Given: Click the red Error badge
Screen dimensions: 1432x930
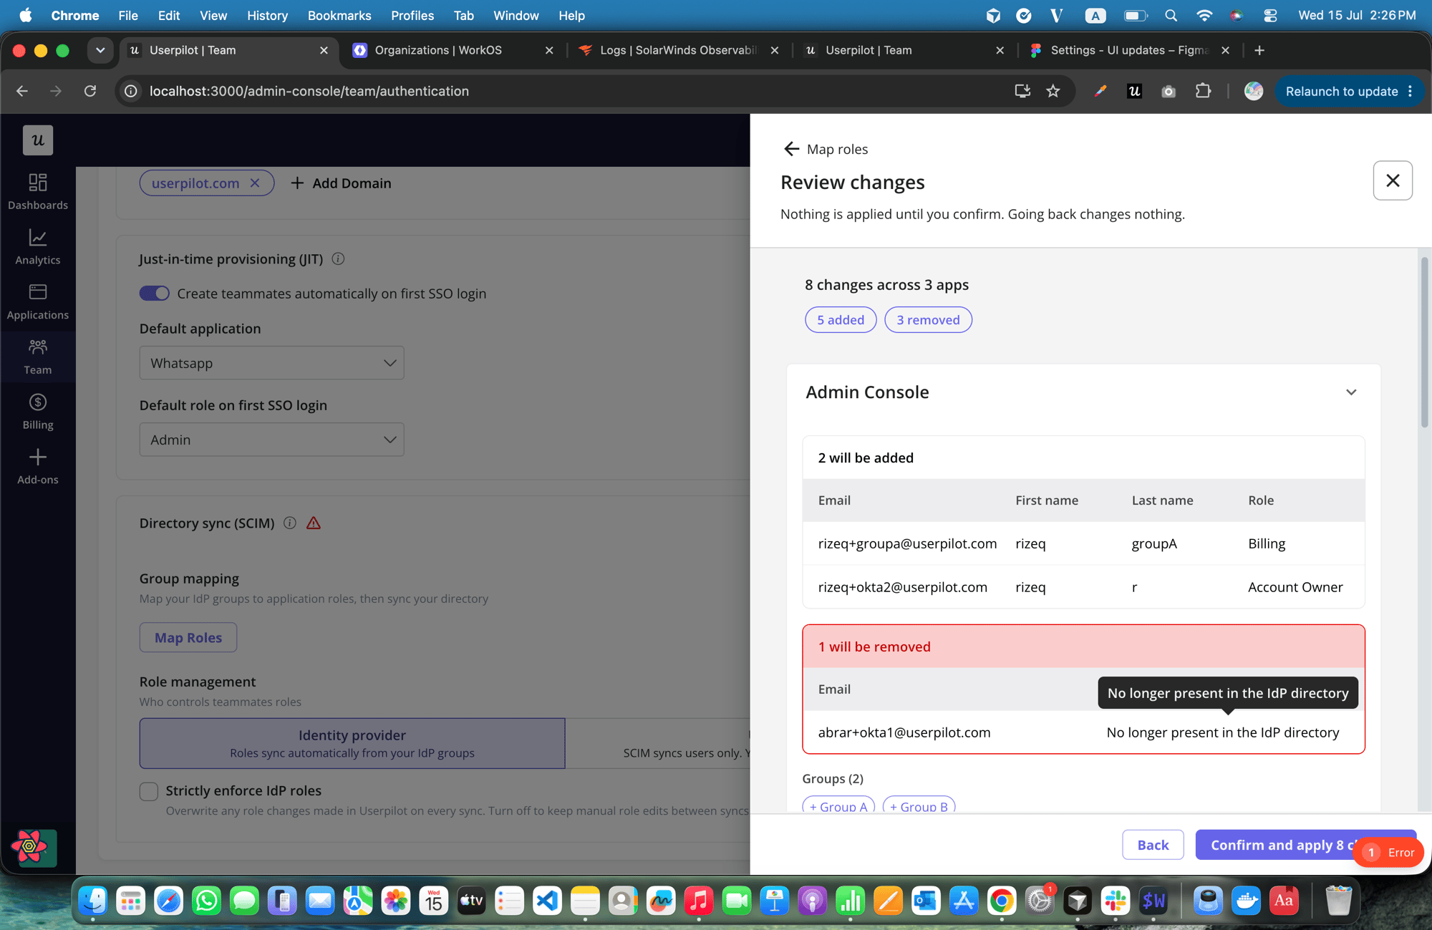Looking at the screenshot, I should pos(1389,852).
